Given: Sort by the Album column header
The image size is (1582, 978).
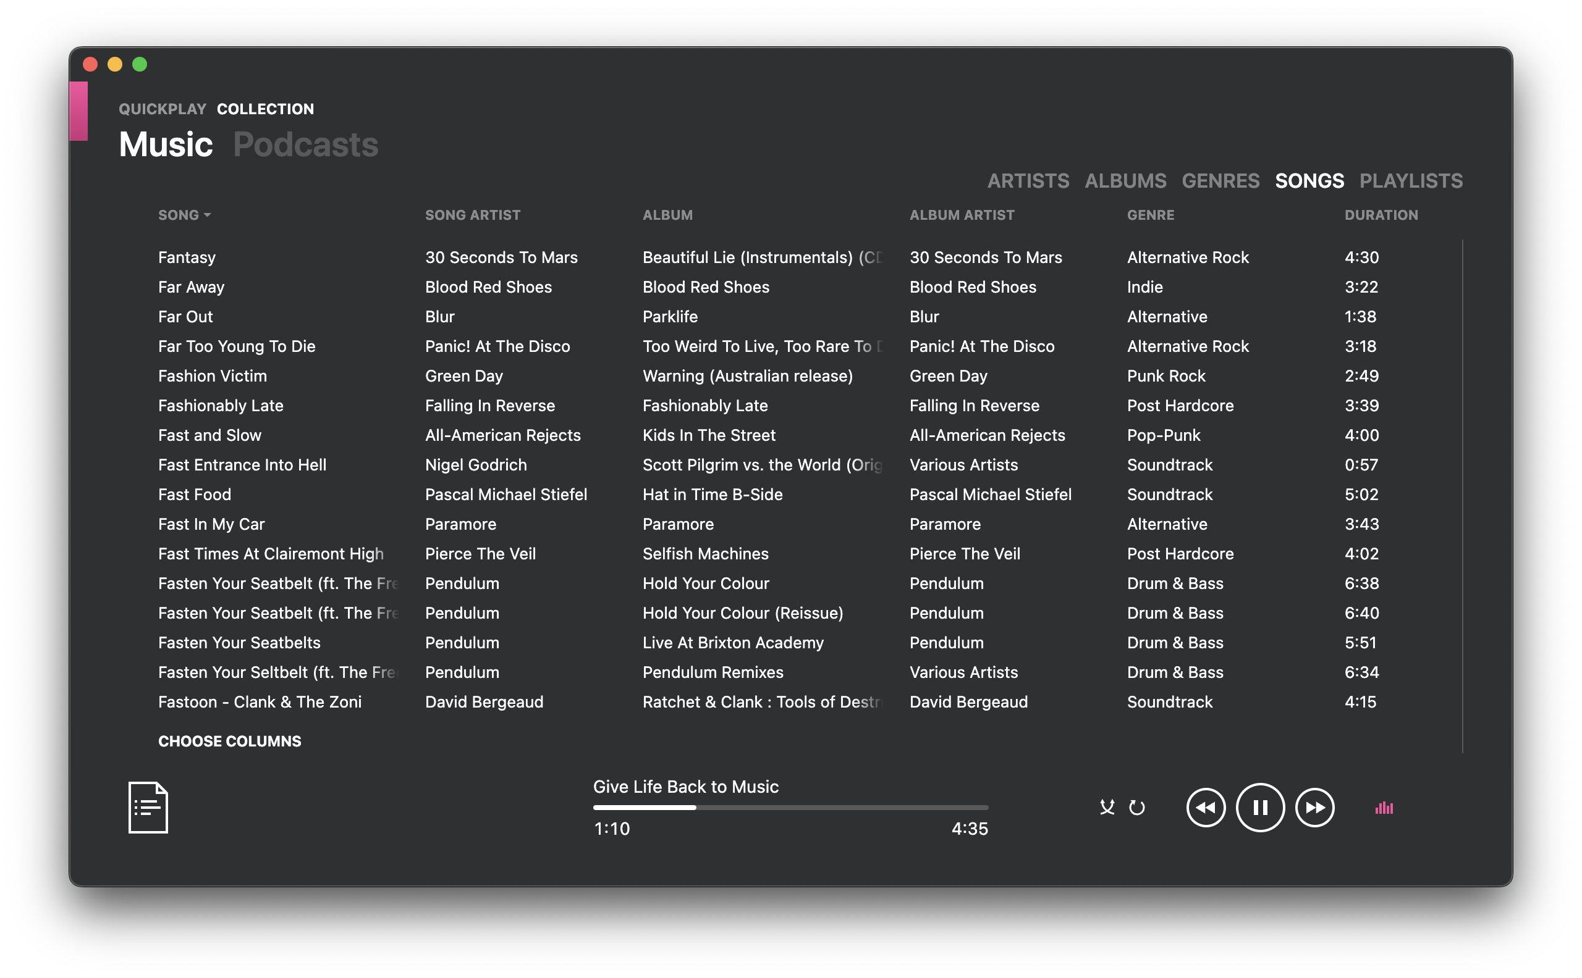Looking at the screenshot, I should tap(667, 215).
